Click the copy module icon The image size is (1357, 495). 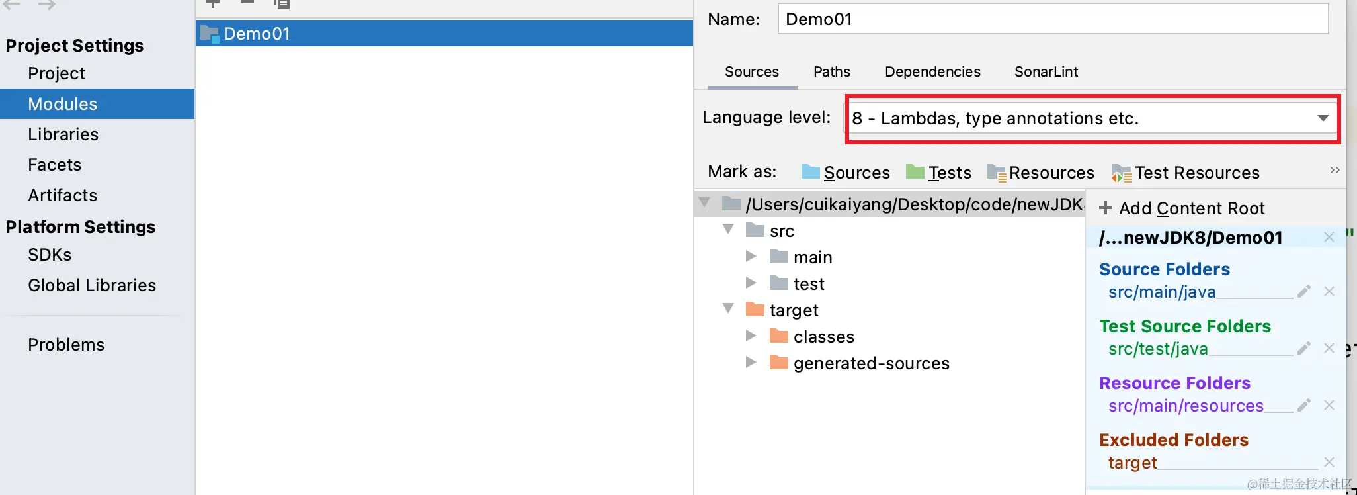pos(282,3)
